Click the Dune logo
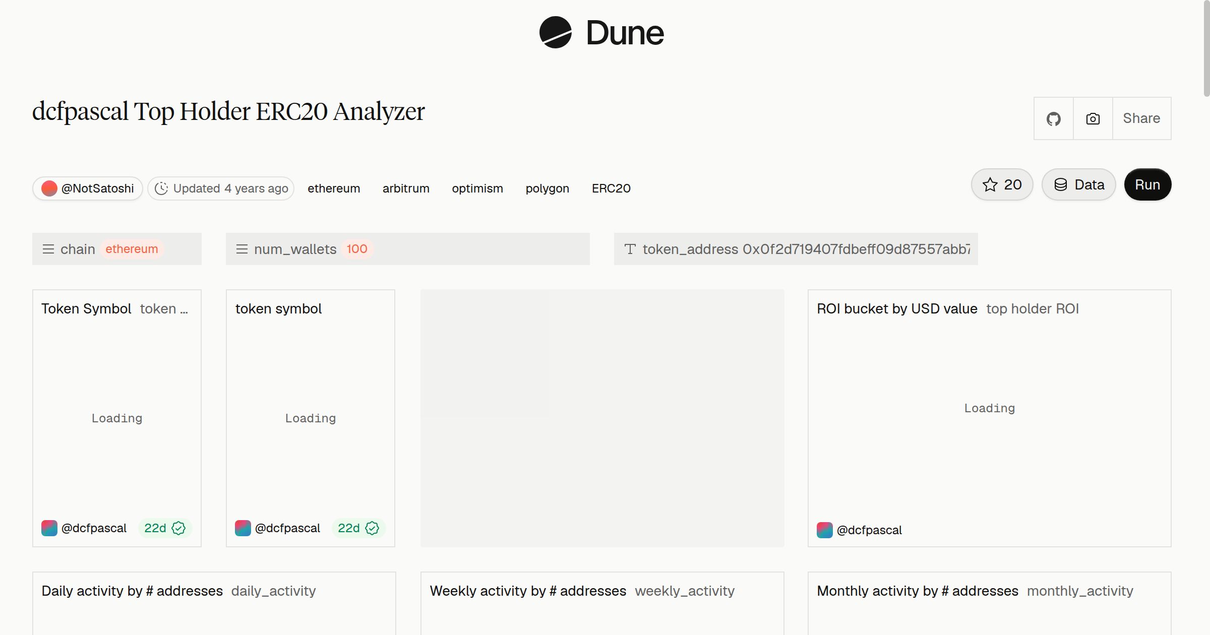The height and width of the screenshot is (635, 1210). [x=601, y=33]
